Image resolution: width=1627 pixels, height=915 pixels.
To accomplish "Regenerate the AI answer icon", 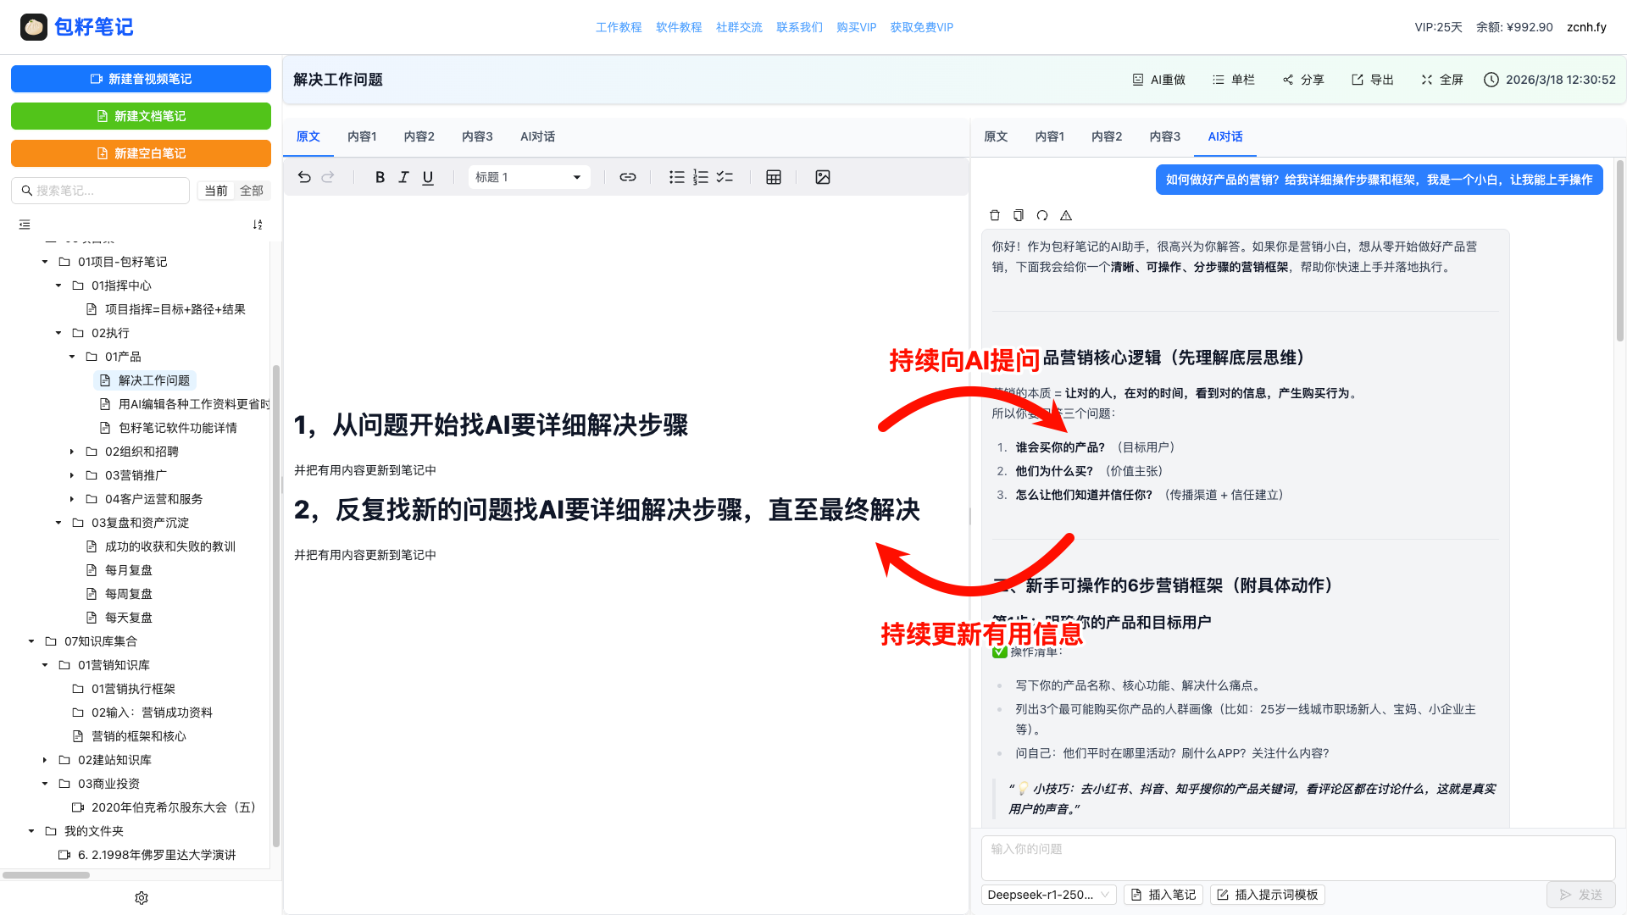I will pos(1042,215).
